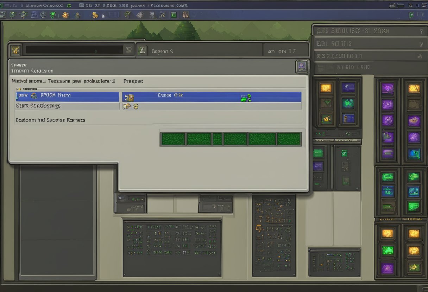Click the rightmost green button in the dialog
This screenshot has width=428, height=292.
pyautogui.click(x=289, y=139)
